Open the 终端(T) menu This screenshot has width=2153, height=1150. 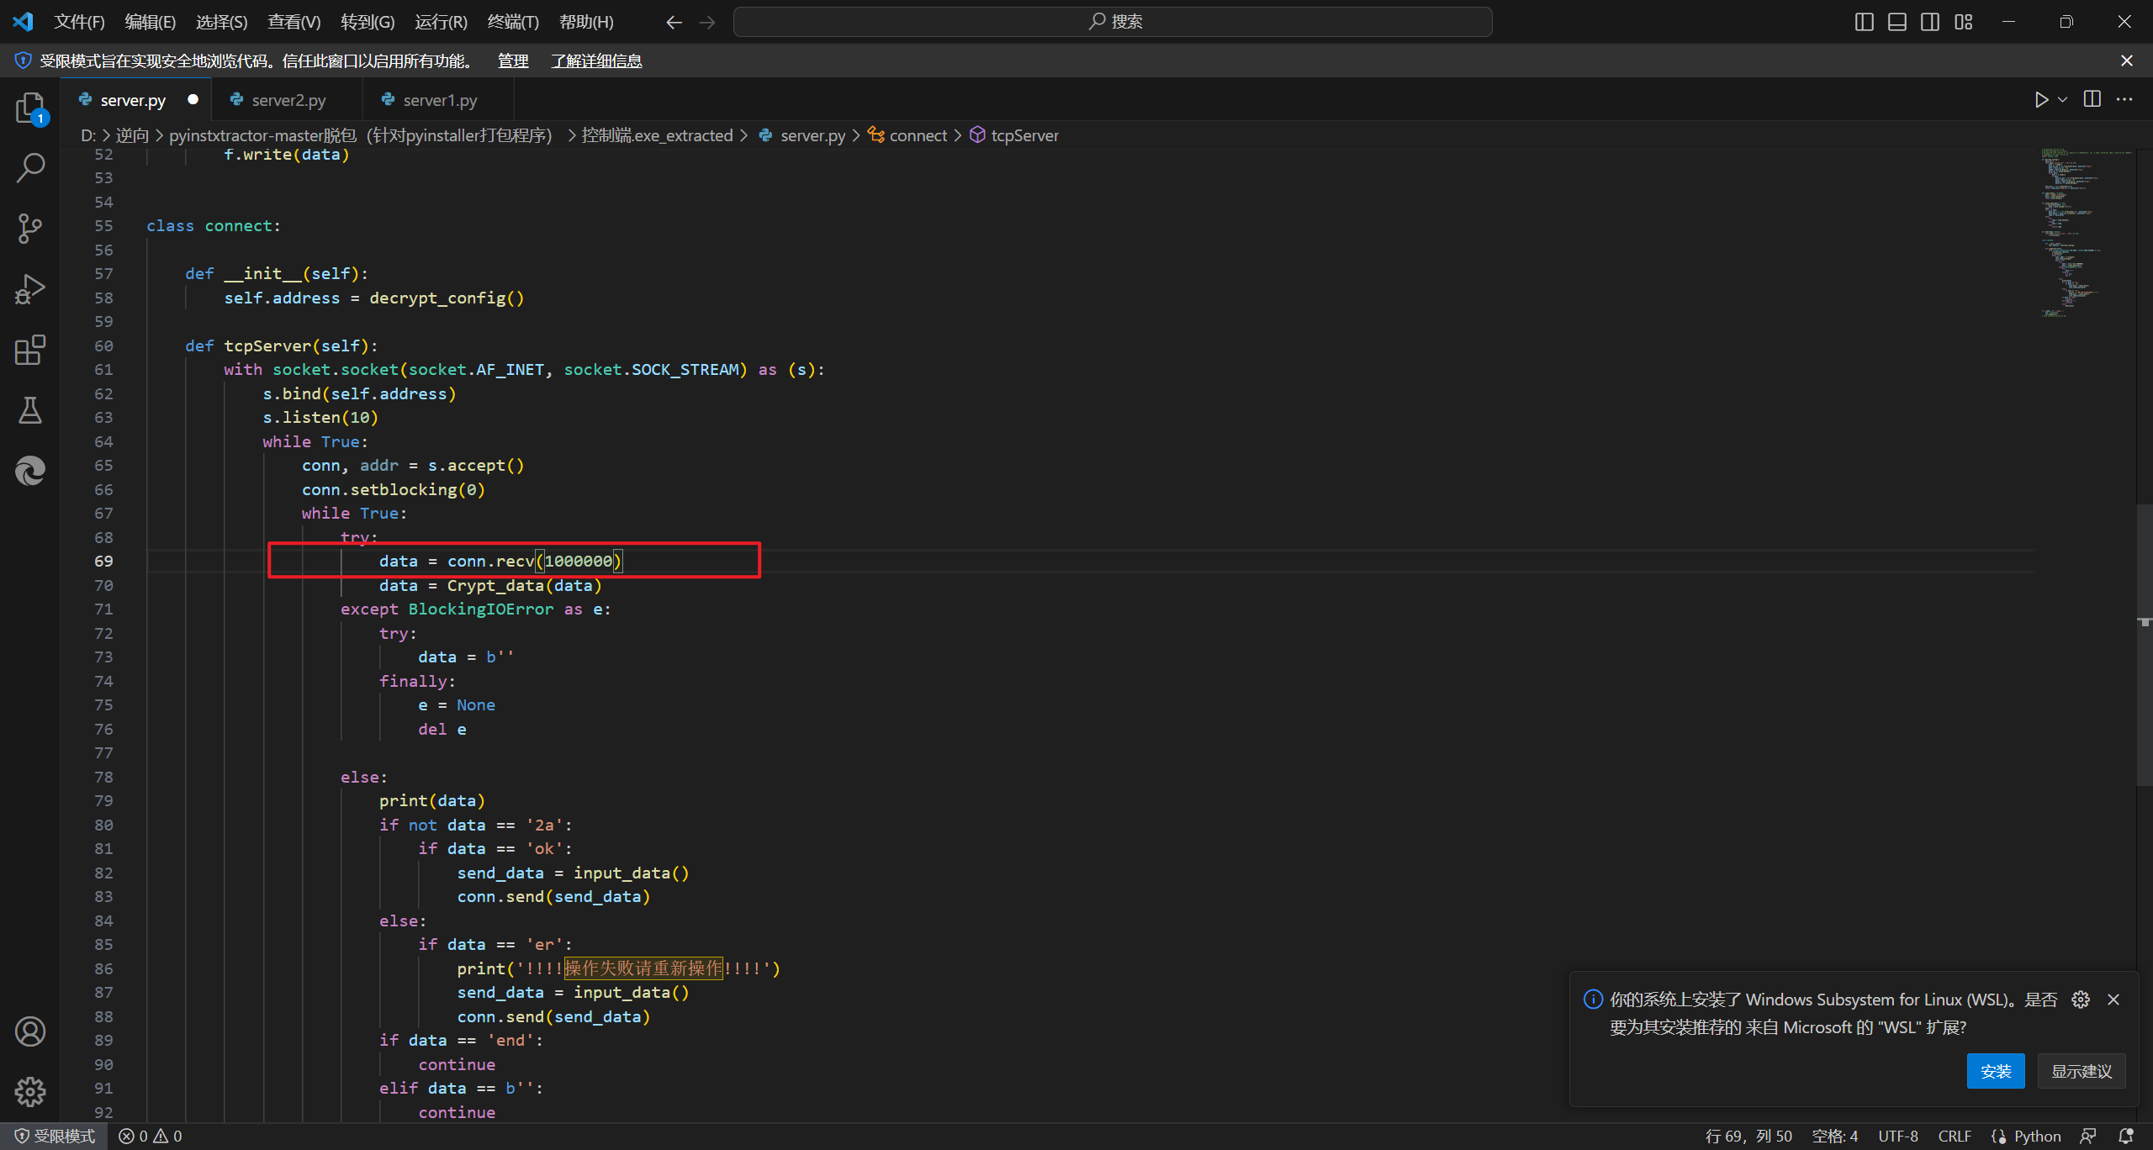[513, 22]
